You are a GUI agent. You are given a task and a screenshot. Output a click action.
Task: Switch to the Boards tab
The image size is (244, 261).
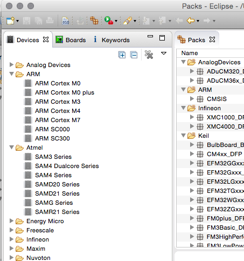tap(71, 40)
